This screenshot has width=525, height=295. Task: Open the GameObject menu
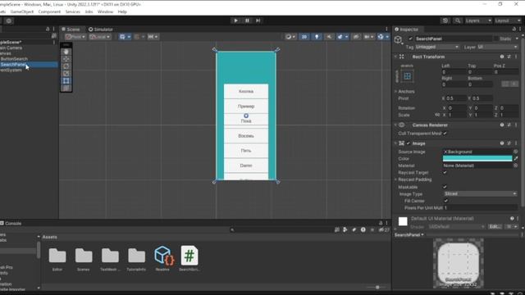(22, 11)
